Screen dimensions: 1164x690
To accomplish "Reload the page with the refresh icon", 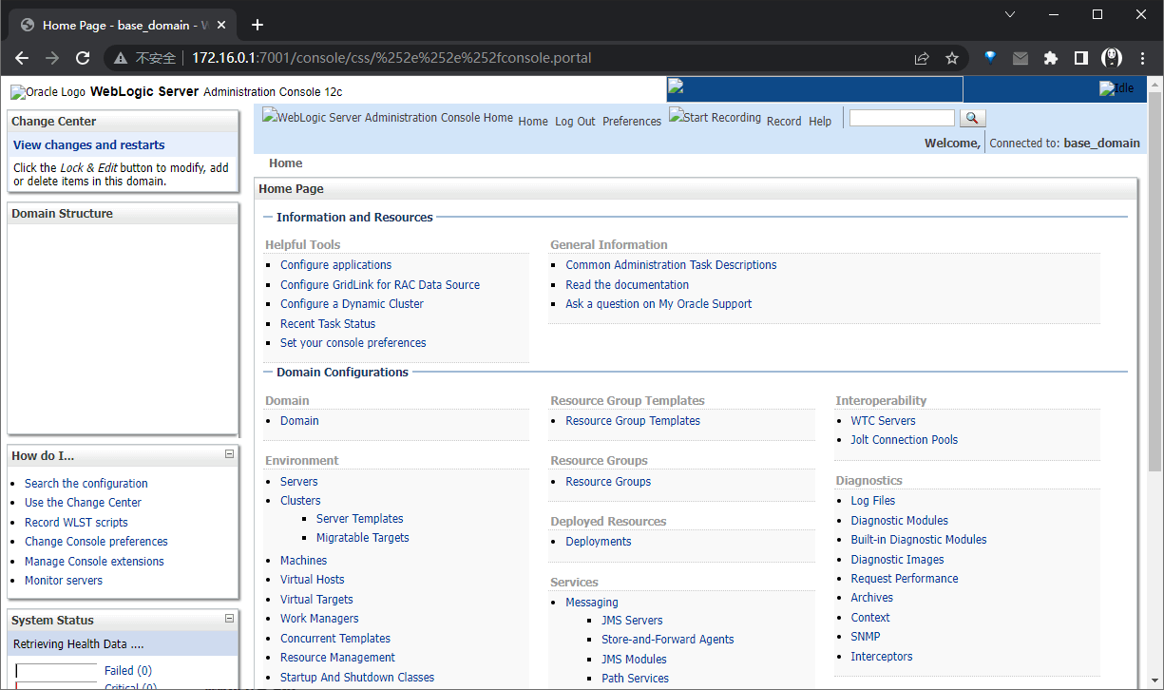I will pyautogui.click(x=83, y=58).
